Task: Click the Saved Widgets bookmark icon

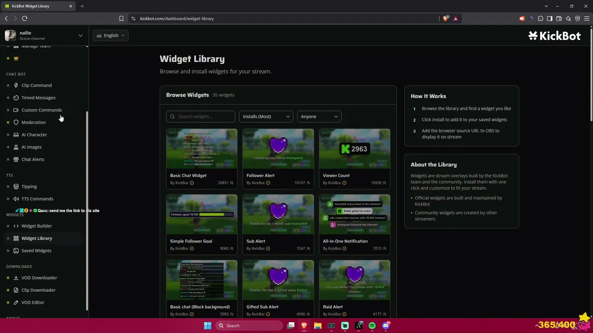Action: tap(16, 251)
